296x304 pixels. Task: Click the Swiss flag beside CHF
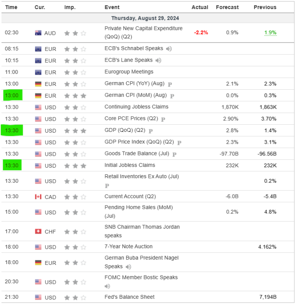(x=38, y=231)
